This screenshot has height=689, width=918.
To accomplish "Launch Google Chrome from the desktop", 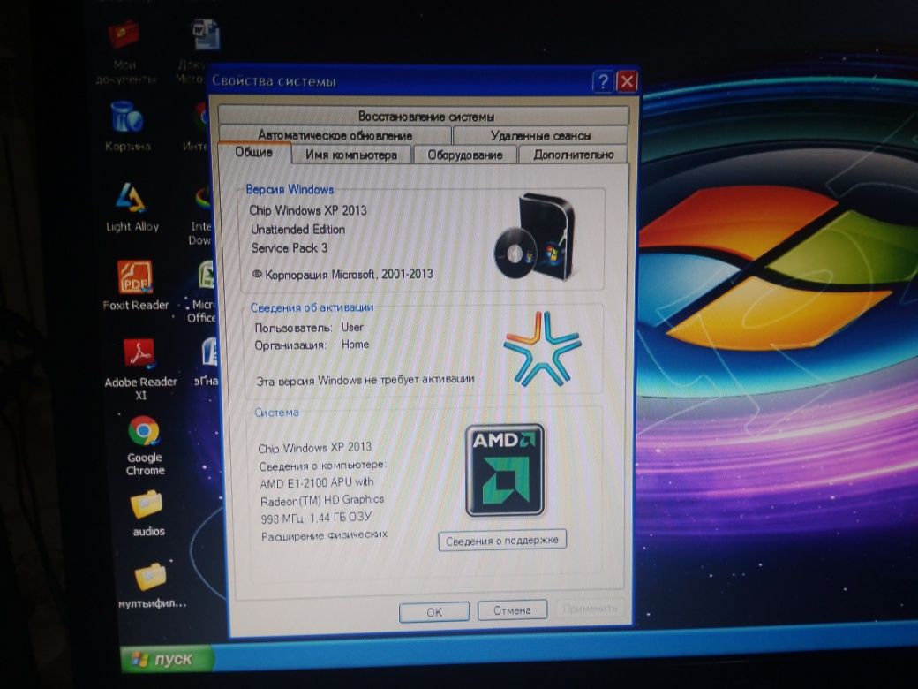I will coord(145,445).
